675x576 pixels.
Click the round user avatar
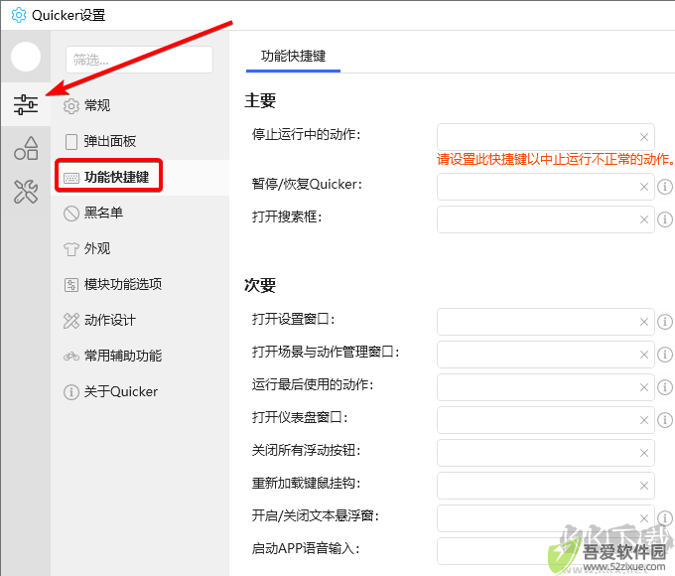tap(26, 57)
